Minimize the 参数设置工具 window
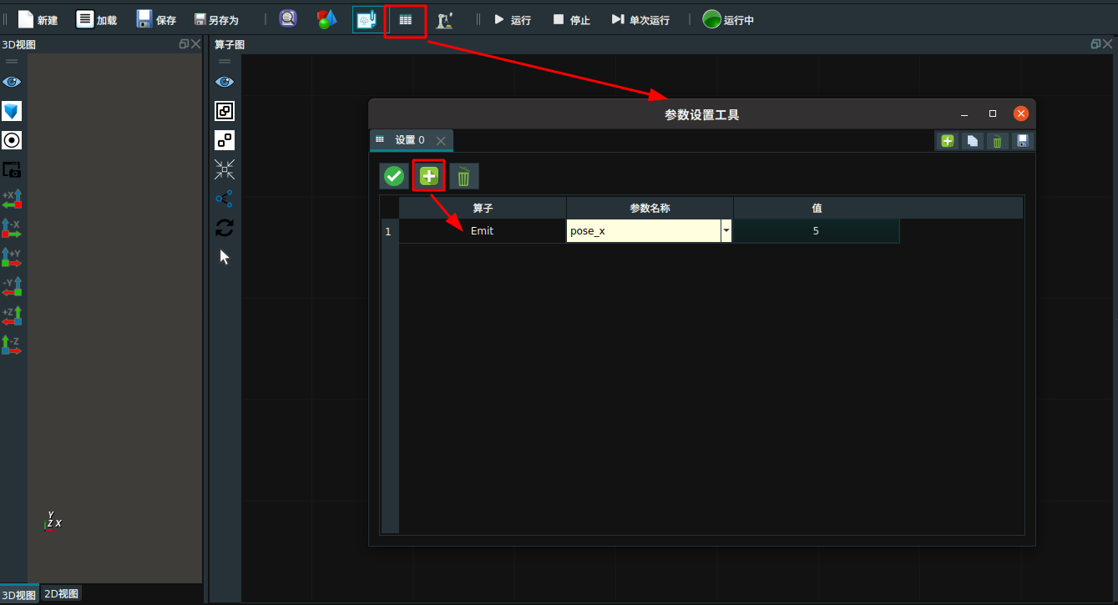This screenshot has height=605, width=1118. click(x=964, y=114)
